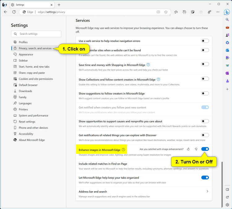Screen dimensions: 232x209
Task: Open browsing History toolbar icon
Action: 184,12
